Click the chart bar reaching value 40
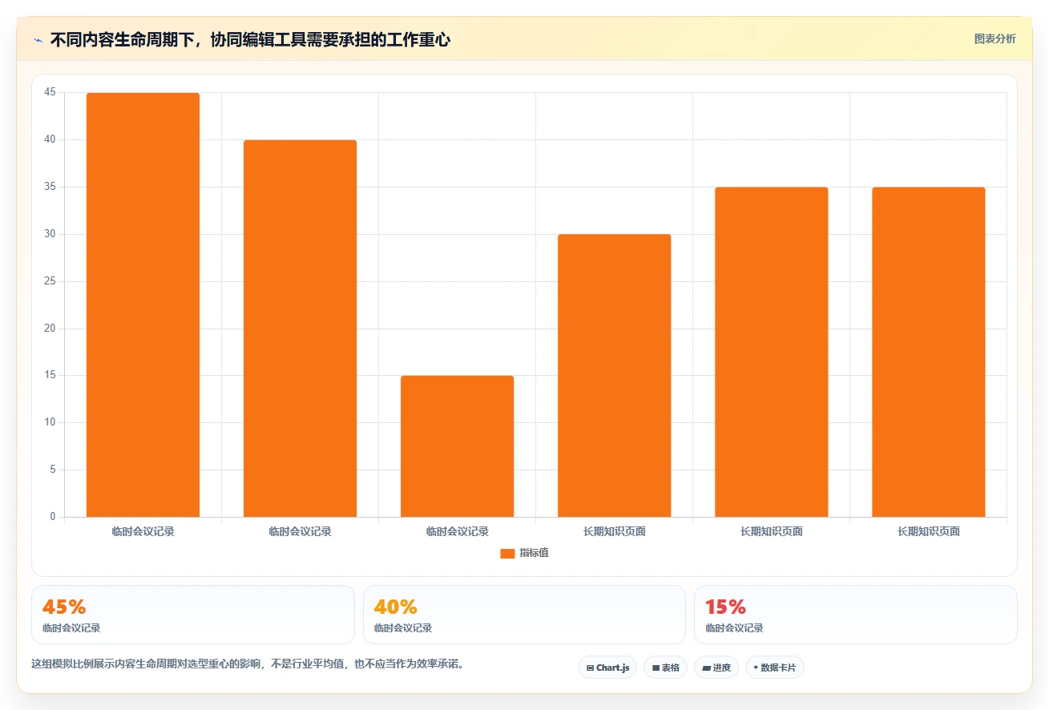This screenshot has height=710, width=1049. pos(300,329)
